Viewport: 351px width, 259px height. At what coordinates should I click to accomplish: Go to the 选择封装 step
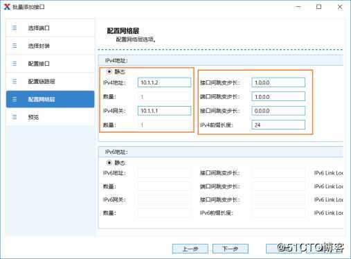click(x=50, y=46)
